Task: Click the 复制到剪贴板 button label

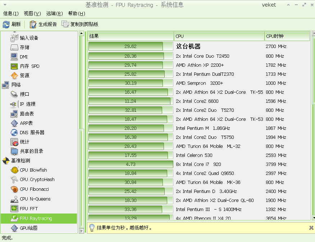Action: [84, 25]
